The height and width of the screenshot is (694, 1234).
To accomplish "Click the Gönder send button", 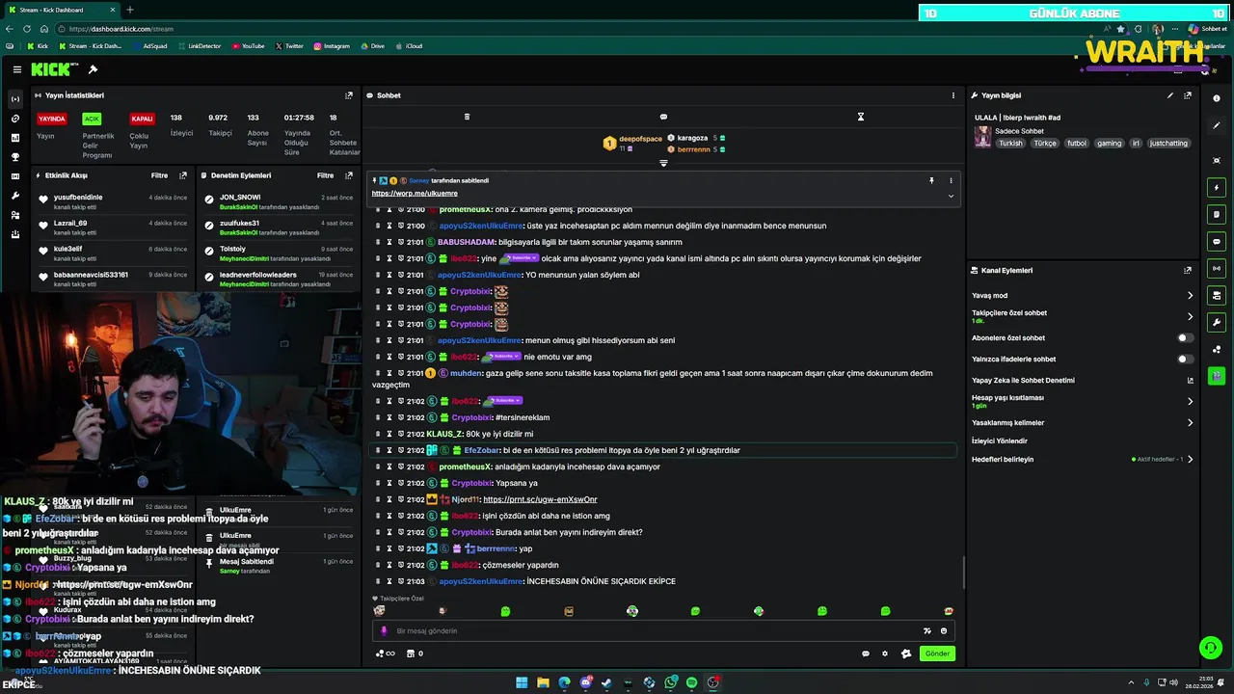I will point(937,654).
